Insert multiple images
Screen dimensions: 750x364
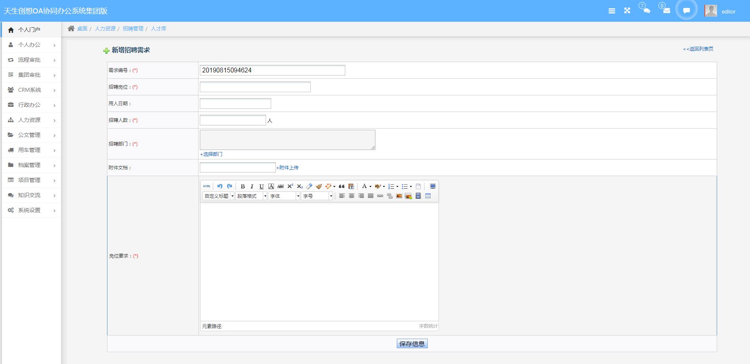(409, 196)
